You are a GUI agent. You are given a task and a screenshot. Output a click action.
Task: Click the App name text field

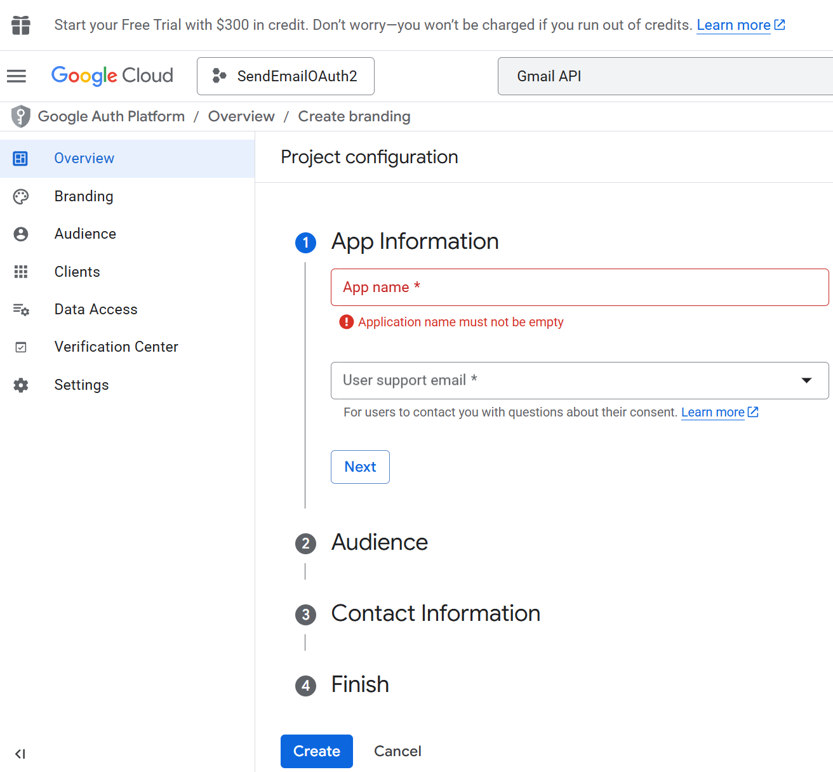click(579, 288)
